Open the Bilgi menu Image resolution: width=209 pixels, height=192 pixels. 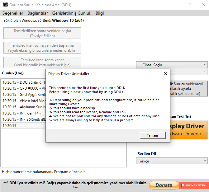(100, 13)
